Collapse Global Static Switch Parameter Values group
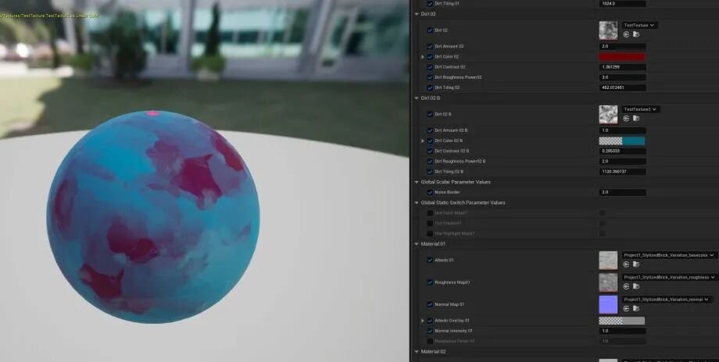Viewport: 719px width, 362px height. click(x=417, y=203)
